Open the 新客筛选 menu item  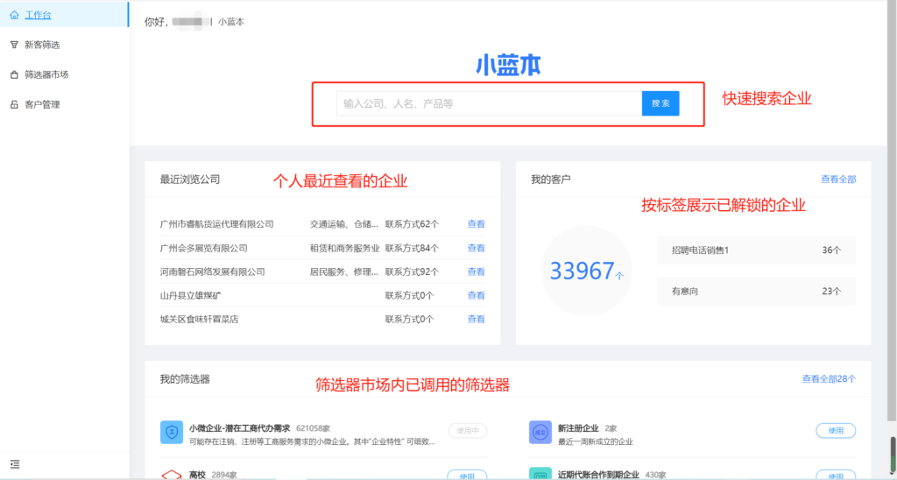[42, 45]
